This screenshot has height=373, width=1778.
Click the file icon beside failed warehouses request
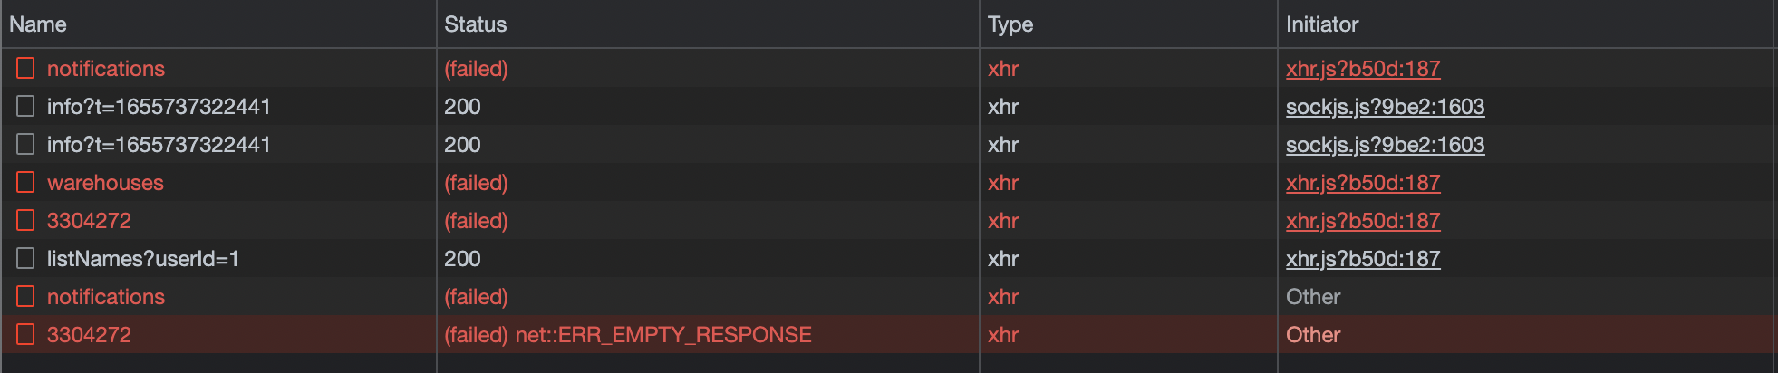click(25, 183)
